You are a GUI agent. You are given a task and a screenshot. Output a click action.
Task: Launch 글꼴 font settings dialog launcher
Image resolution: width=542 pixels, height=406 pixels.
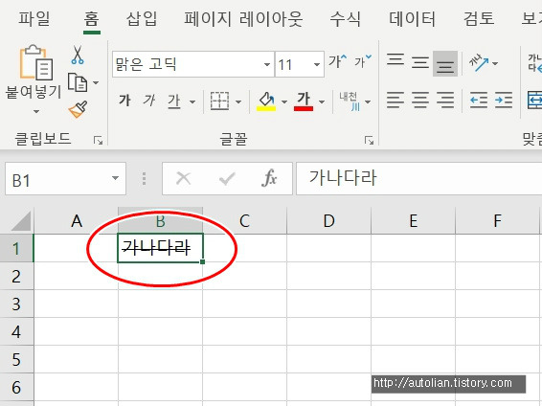[x=369, y=141]
